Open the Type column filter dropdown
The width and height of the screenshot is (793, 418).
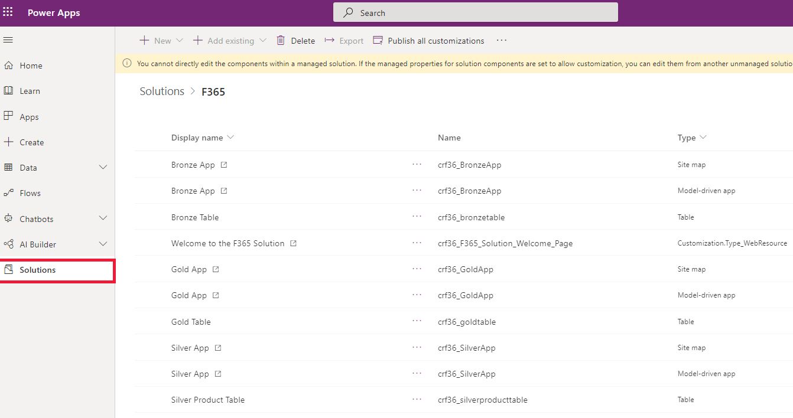click(703, 138)
